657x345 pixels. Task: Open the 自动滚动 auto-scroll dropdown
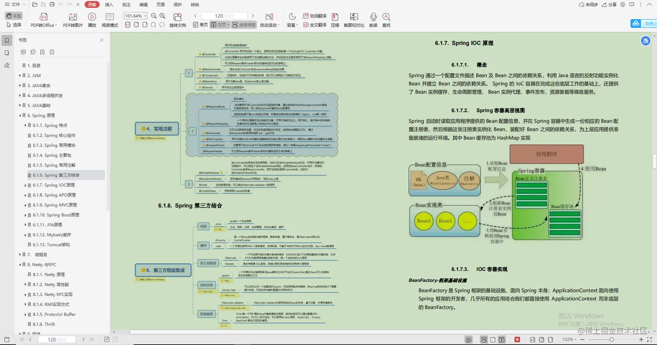[x=269, y=20]
